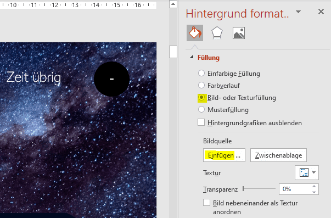This screenshot has height=218, width=331.
Task: Toggle Hintergrundgrafiken ausblenden checkbox
Action: [x=201, y=122]
